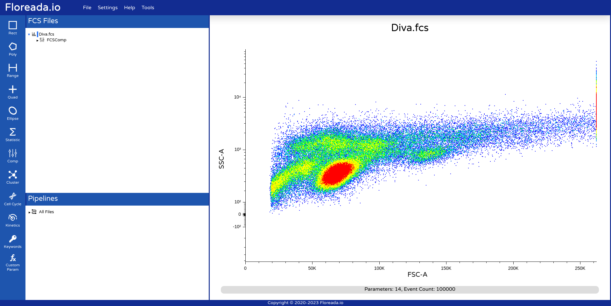This screenshot has width=611, height=306.
Task: Activate the Range gate tool
Action: [12, 71]
